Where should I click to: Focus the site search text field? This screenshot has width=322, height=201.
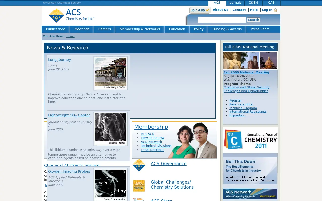pos(222,20)
